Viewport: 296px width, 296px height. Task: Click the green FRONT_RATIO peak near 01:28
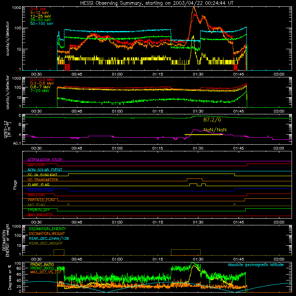[193, 263]
